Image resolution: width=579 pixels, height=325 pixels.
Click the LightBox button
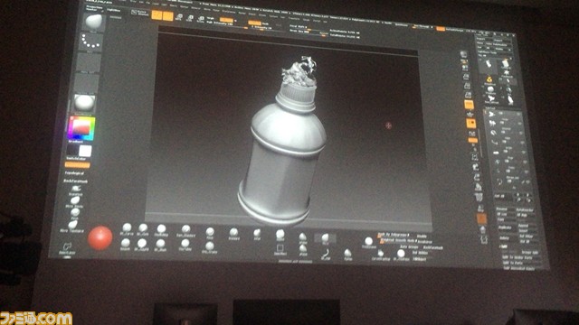point(114,10)
